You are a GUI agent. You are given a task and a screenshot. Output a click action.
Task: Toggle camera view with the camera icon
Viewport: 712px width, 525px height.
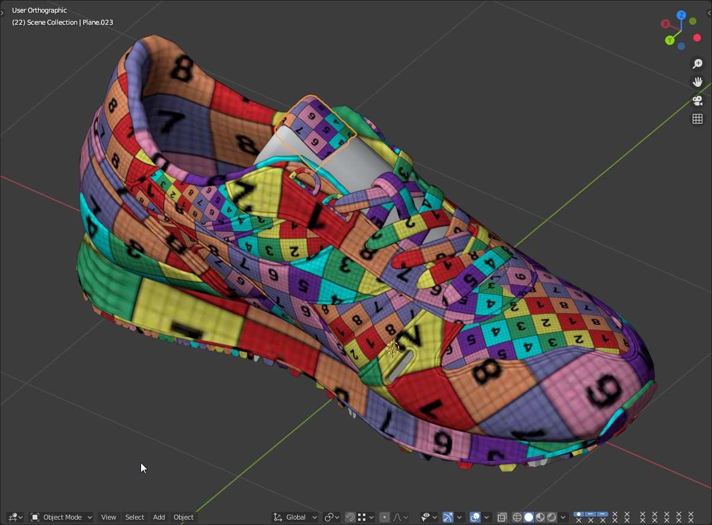point(698,101)
